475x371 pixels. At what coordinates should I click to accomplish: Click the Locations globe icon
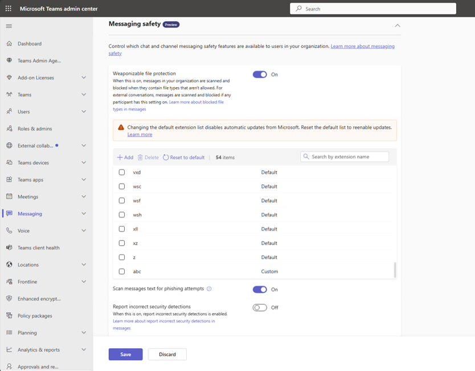coord(9,265)
